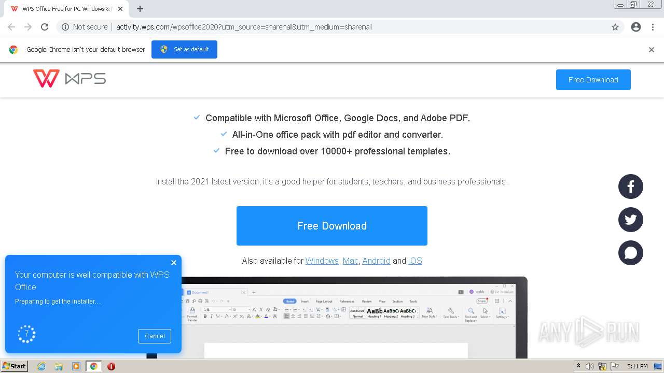Share the page via the Twitter icon
This screenshot has height=373, width=664.
pyautogui.click(x=631, y=220)
